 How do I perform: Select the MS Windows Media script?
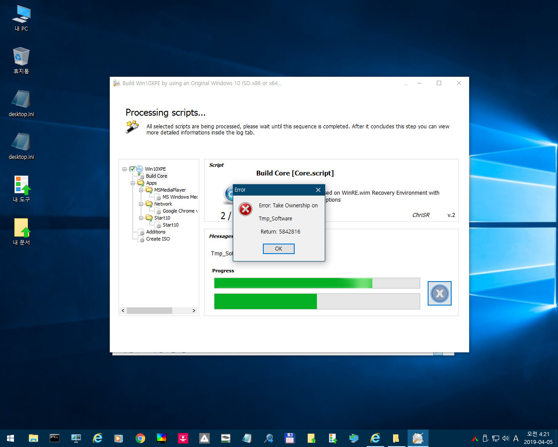click(x=180, y=197)
